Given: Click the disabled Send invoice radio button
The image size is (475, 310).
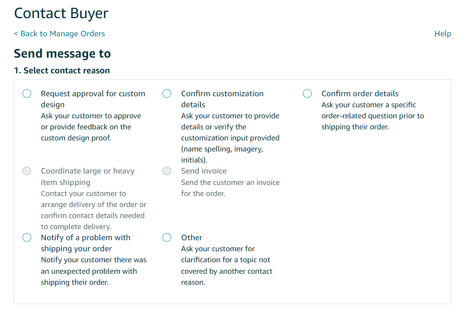Looking at the screenshot, I should 167,171.
